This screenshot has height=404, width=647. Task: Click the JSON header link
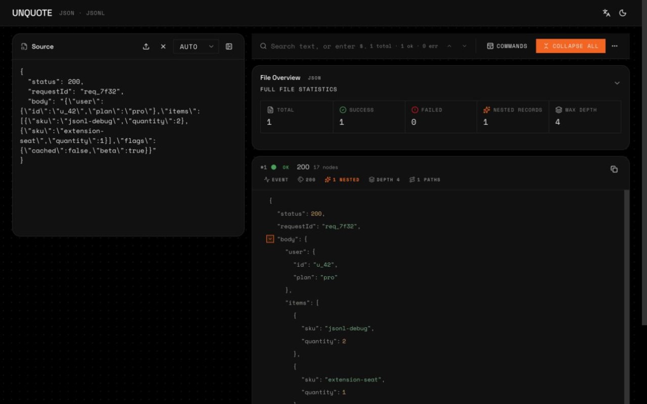(x=67, y=13)
